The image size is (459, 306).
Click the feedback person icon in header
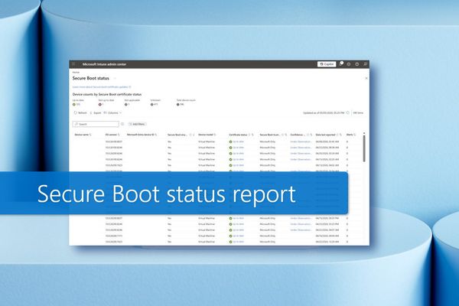pyautogui.click(x=366, y=64)
